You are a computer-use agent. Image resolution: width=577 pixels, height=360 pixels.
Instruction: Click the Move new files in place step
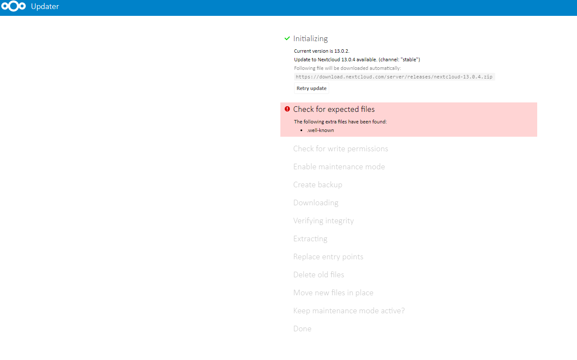click(333, 292)
